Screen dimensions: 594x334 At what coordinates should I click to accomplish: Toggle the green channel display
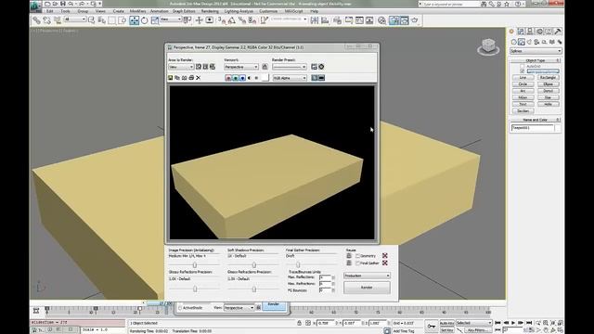235,78
